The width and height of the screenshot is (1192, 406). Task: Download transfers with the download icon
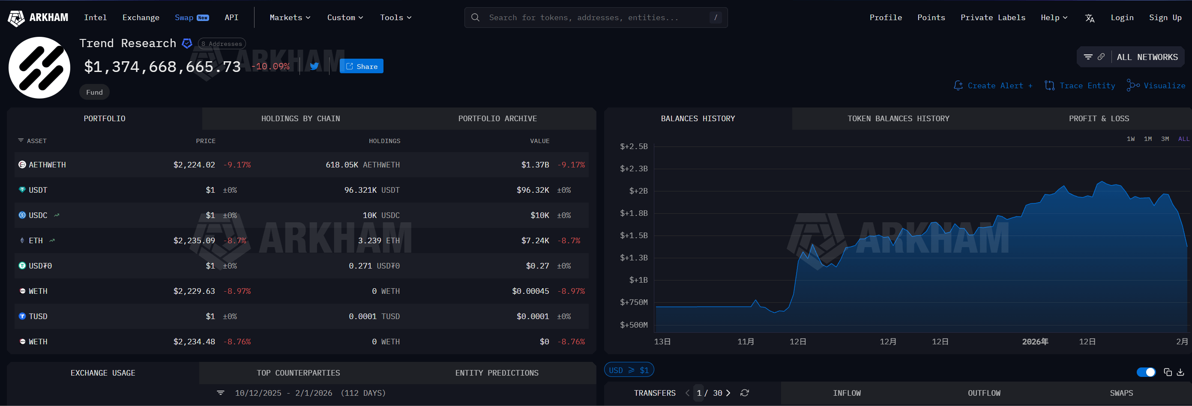[x=1180, y=372]
